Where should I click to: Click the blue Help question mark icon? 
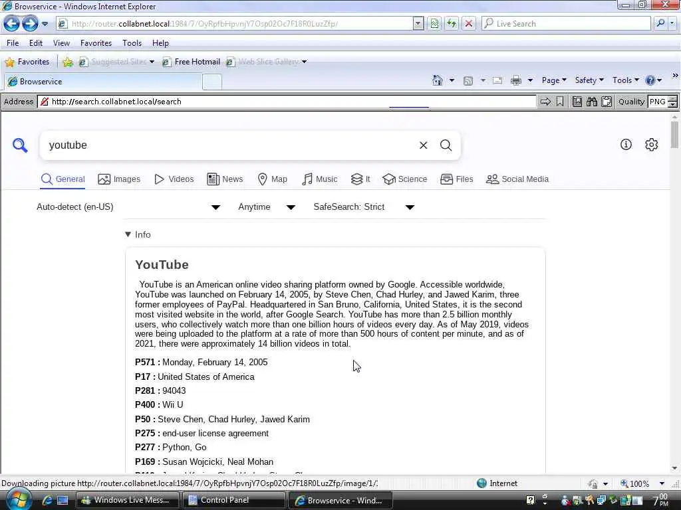tap(650, 80)
